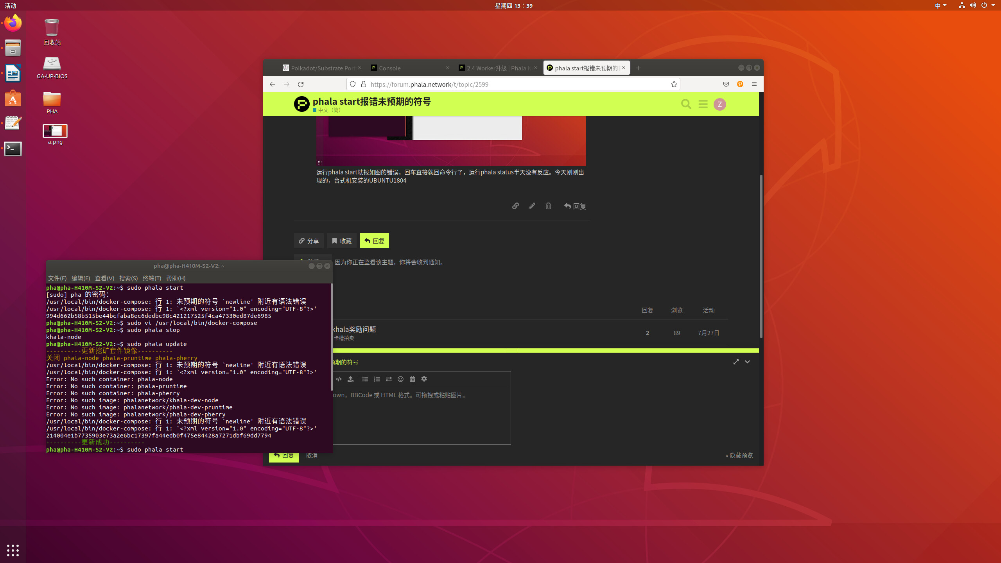Open the editor options gear dropdown
Screen dimensions: 1001x563
tap(424, 379)
